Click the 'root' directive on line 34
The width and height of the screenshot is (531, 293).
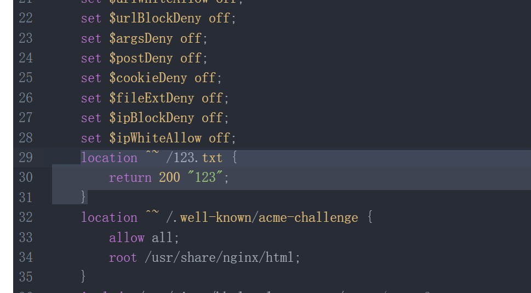click(123, 257)
